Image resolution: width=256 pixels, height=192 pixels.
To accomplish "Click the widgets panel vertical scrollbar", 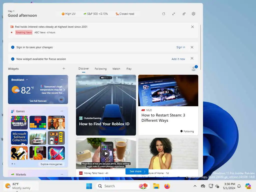I will [200, 47].
